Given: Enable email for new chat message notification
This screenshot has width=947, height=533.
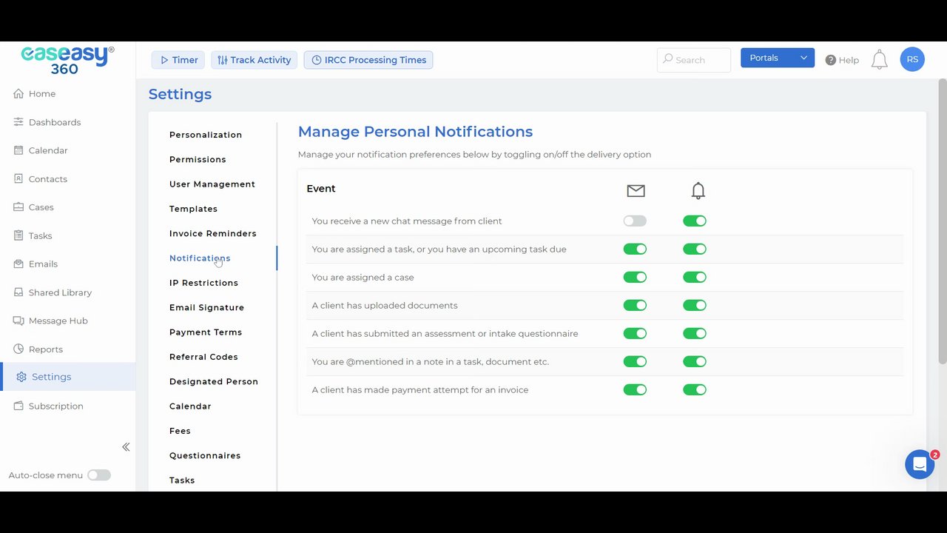Looking at the screenshot, I should click(635, 221).
